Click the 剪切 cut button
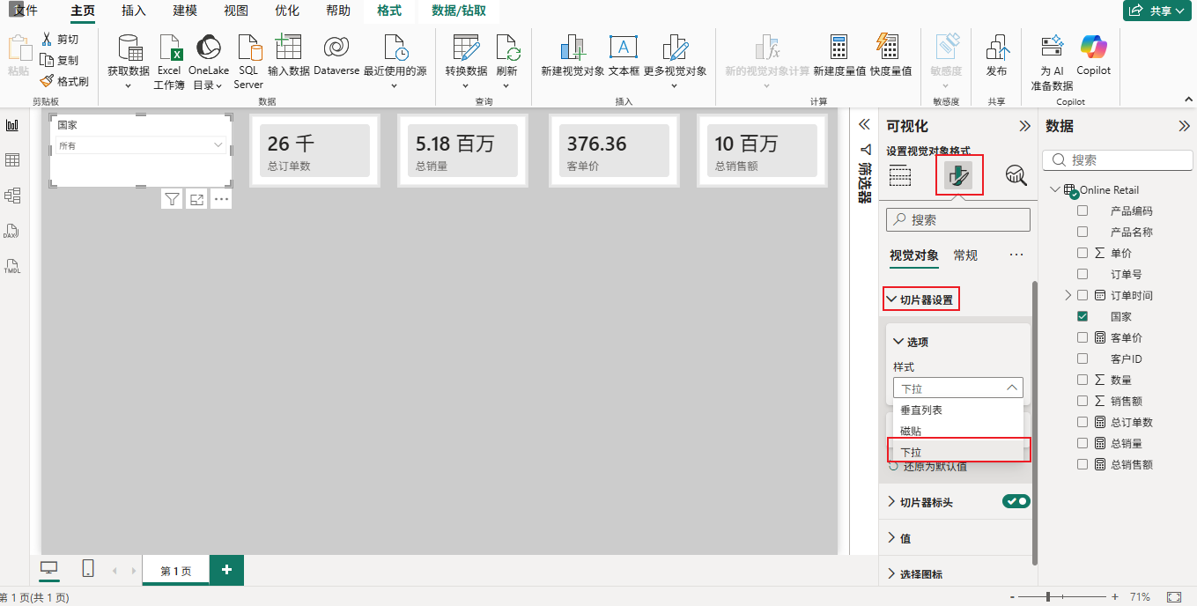Screen dimensions: 1197x606 coord(59,39)
